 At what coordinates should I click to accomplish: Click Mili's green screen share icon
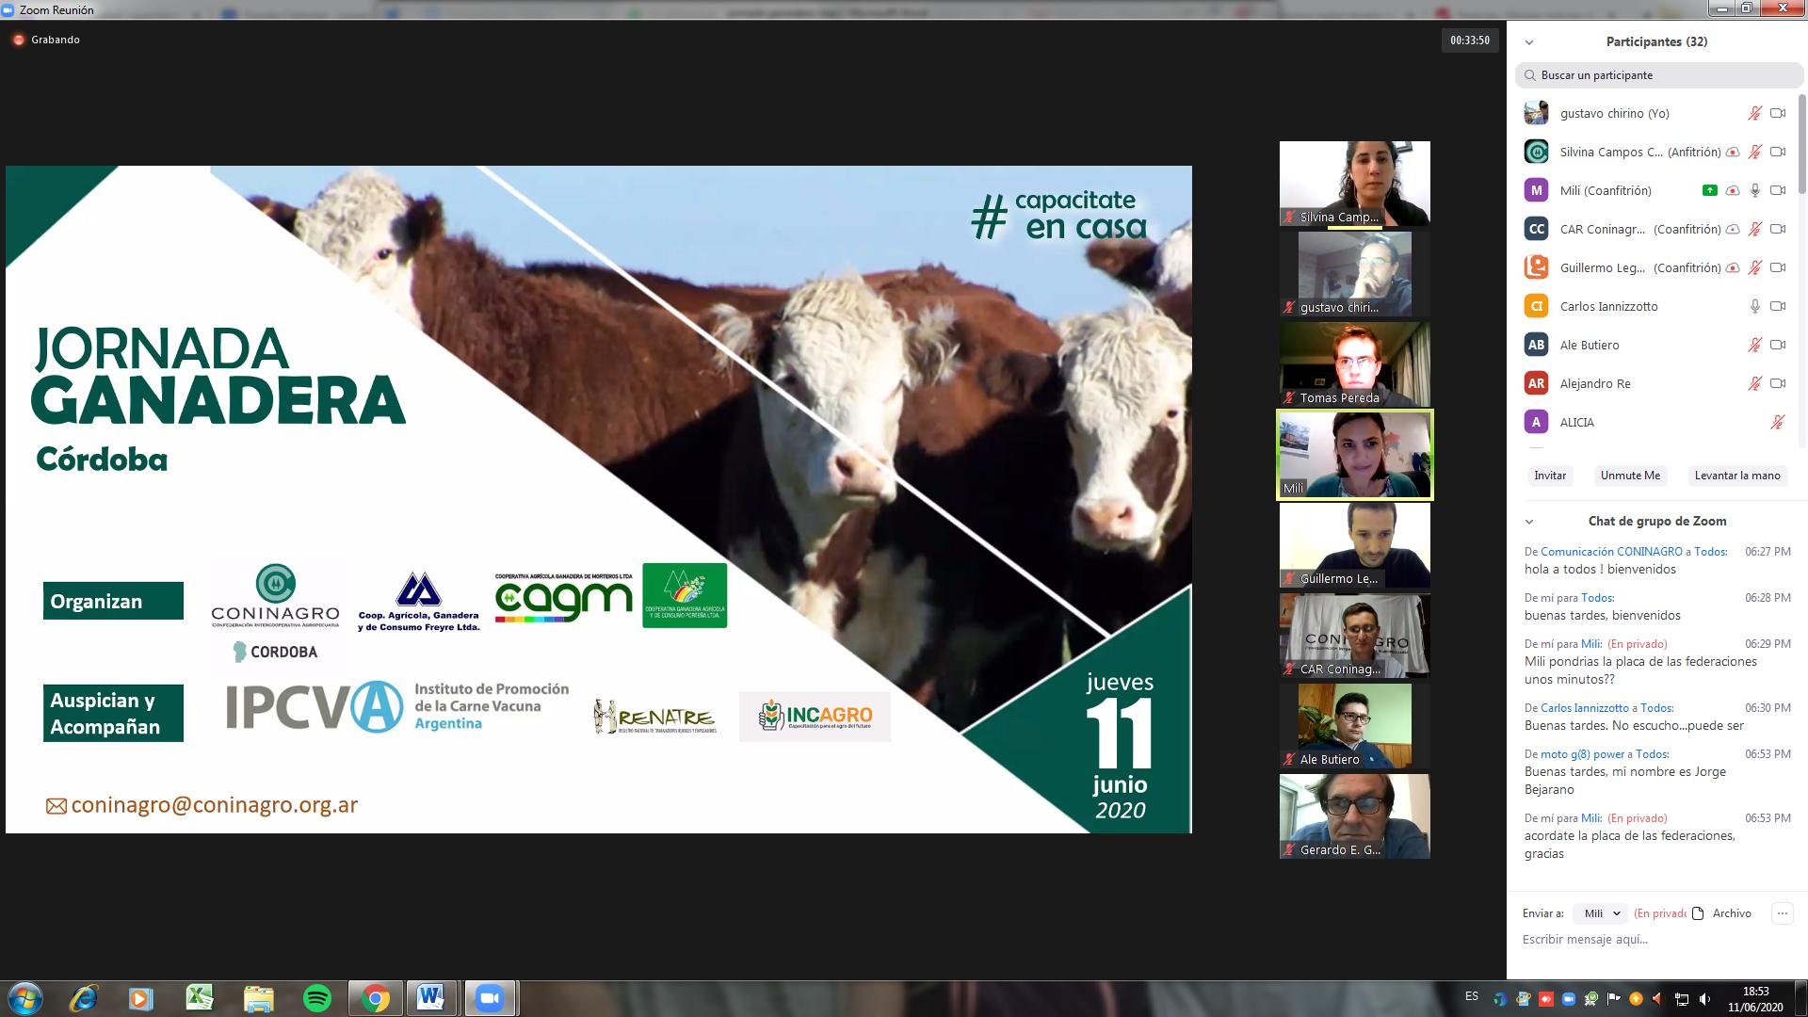point(1709,190)
